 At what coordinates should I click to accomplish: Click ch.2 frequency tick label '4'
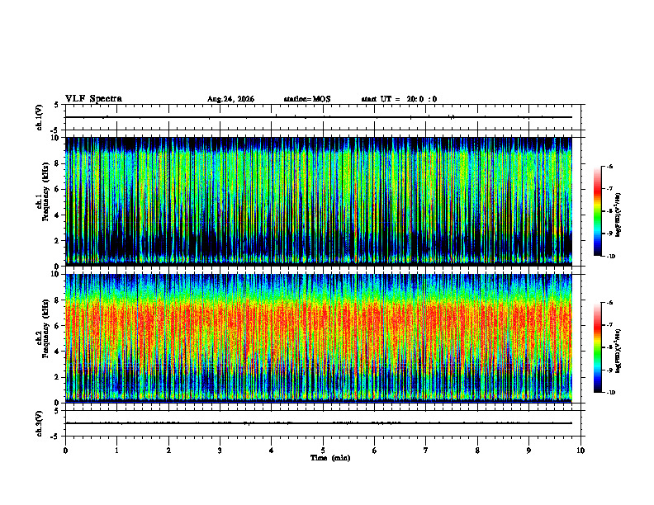57,352
